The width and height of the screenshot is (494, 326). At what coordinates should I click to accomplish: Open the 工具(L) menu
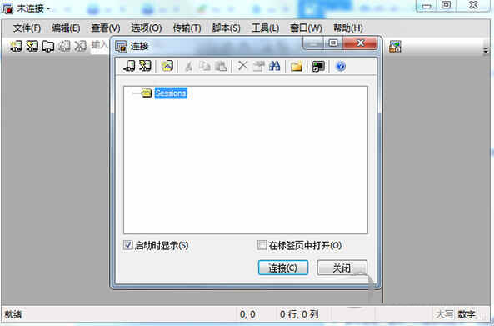tap(265, 28)
